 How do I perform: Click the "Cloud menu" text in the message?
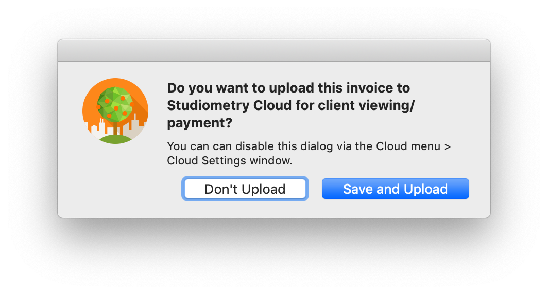pyautogui.click(x=408, y=146)
